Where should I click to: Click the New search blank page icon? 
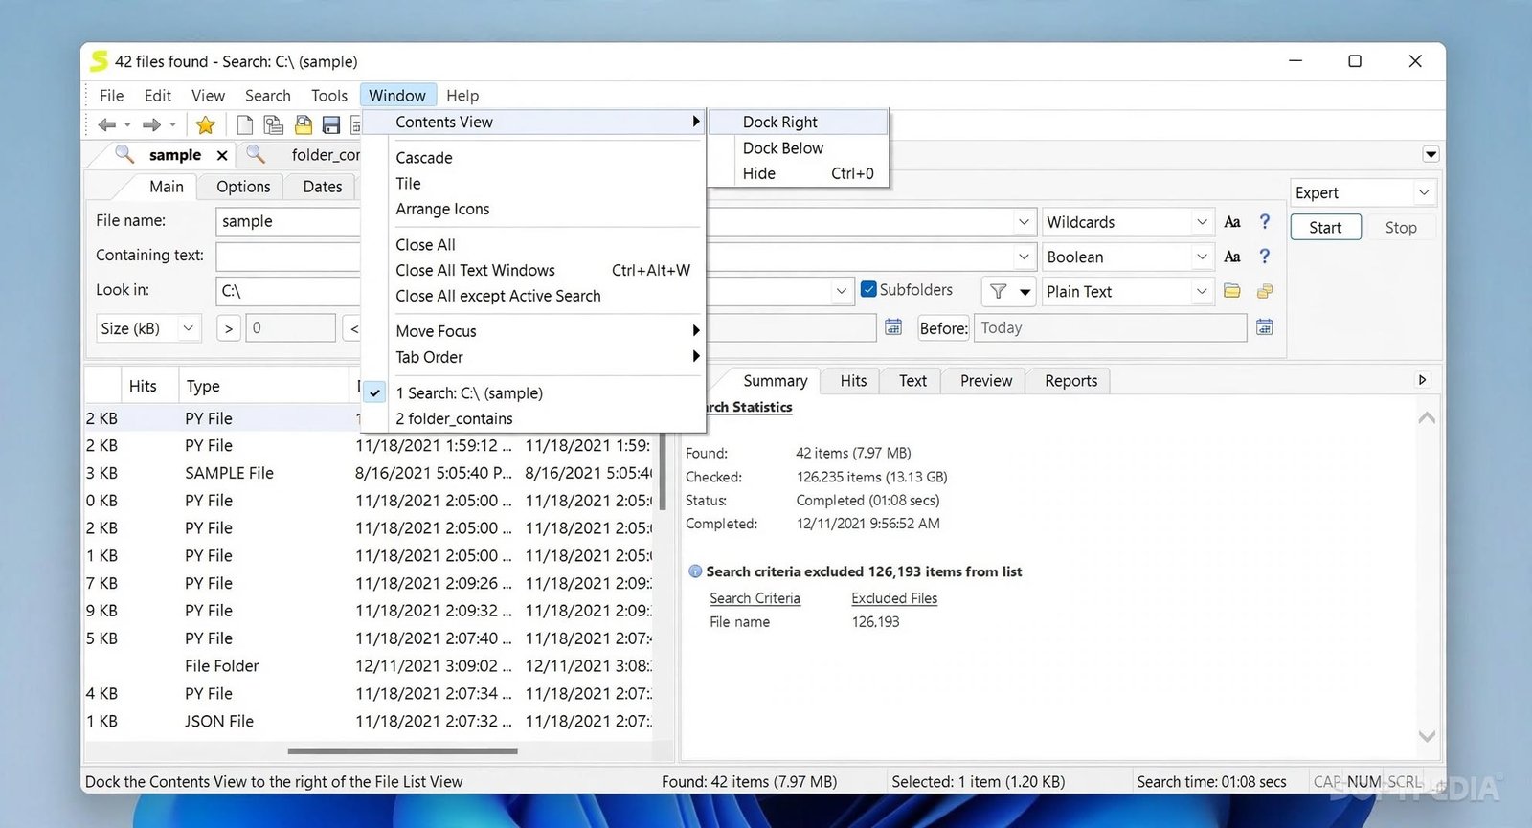[x=245, y=124]
